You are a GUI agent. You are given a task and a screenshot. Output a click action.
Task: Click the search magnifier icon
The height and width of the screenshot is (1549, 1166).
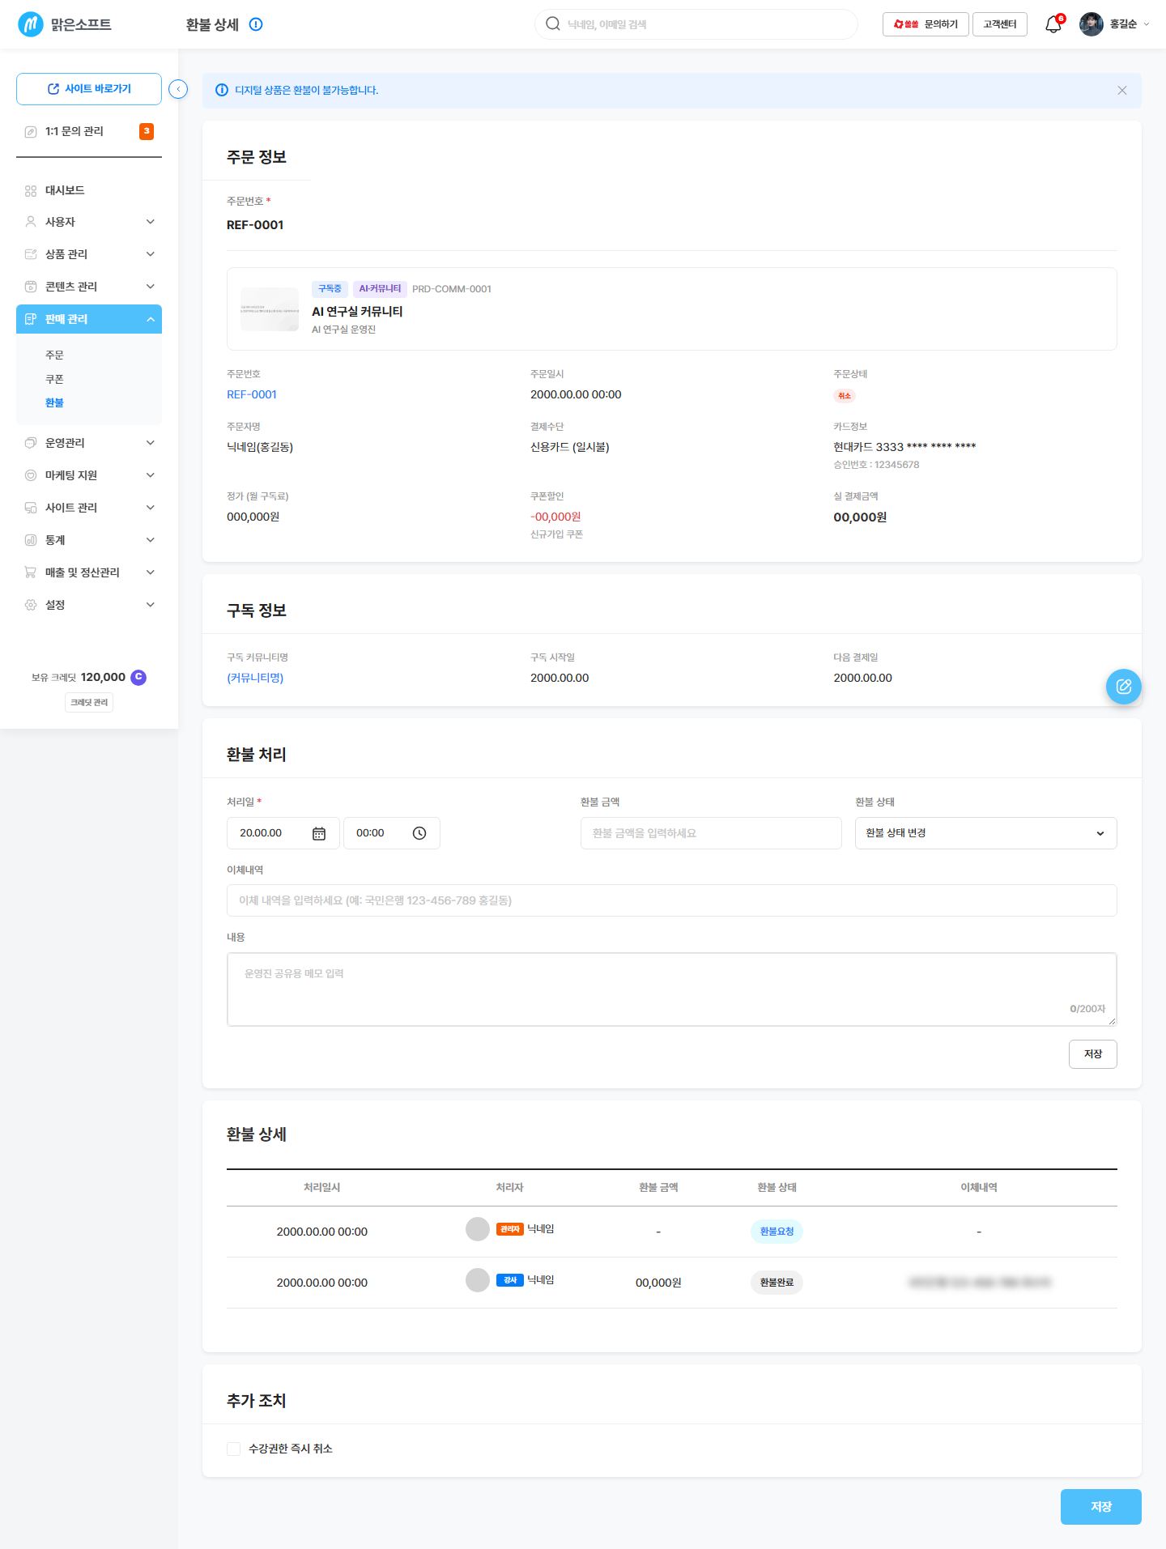point(553,24)
